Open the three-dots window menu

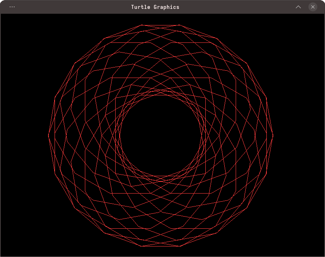[12, 7]
